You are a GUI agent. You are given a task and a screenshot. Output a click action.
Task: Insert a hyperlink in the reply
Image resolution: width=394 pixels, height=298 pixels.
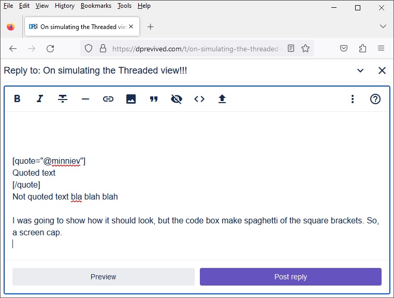(108, 99)
